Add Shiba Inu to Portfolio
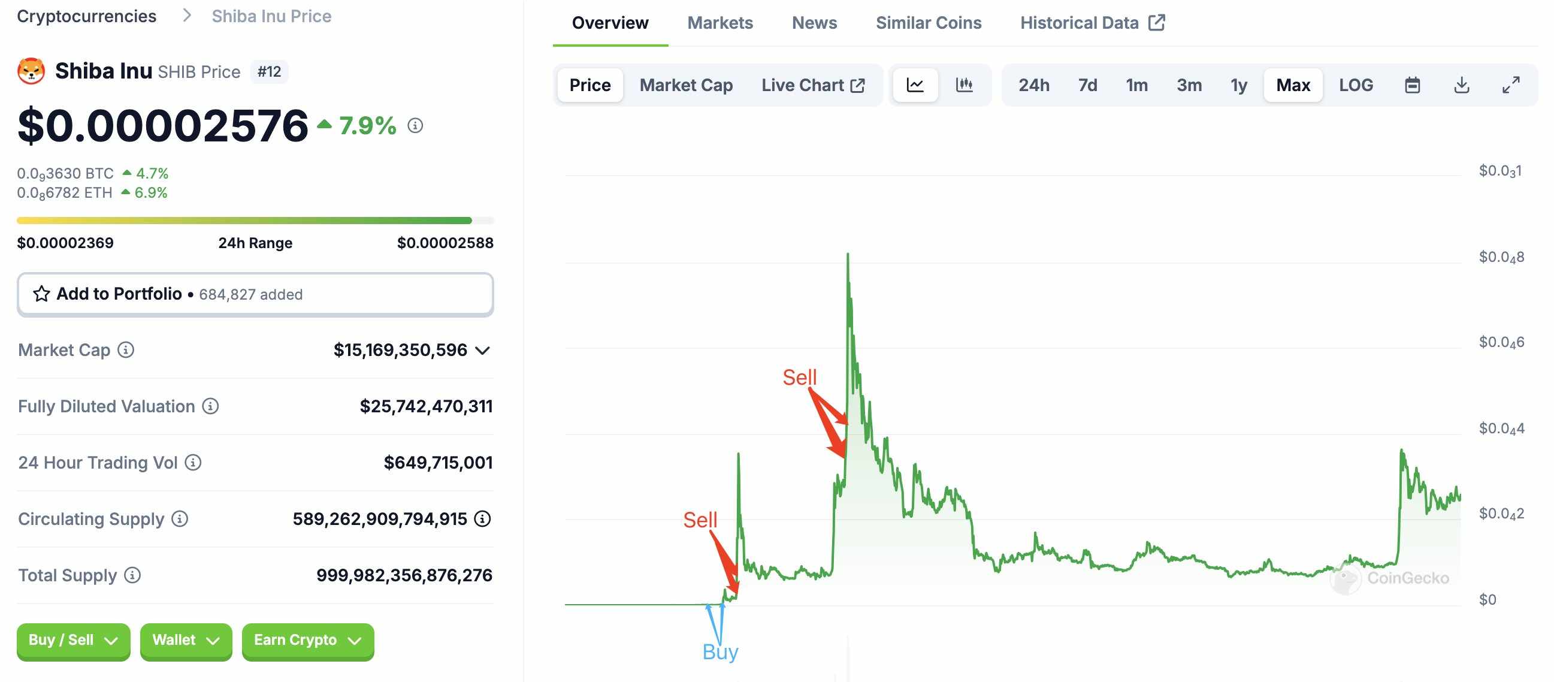 coord(255,294)
